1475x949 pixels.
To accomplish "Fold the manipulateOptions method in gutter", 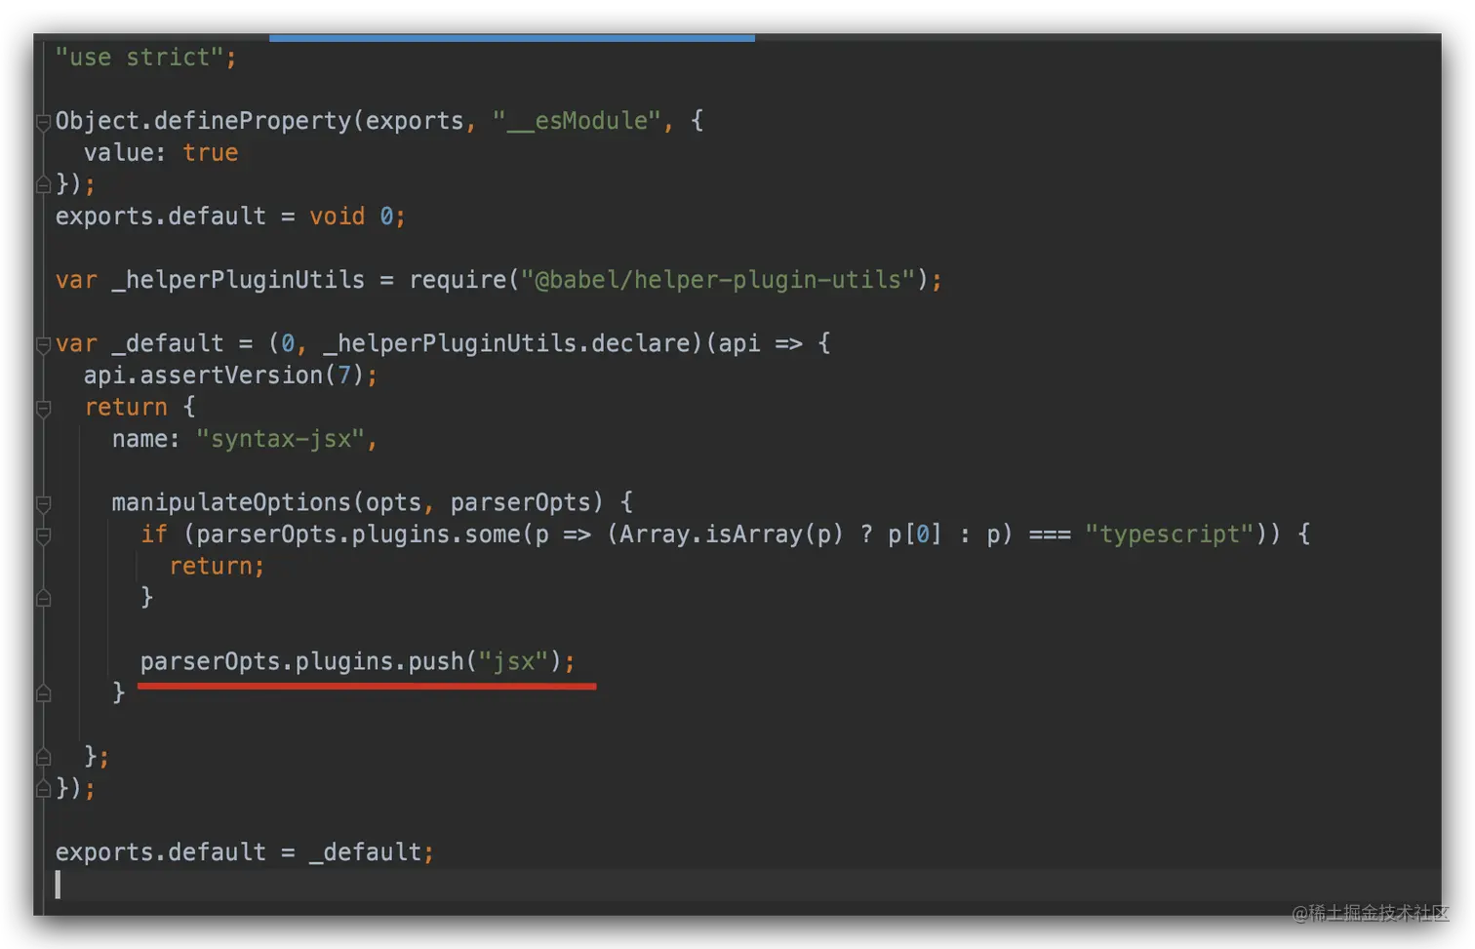I will coord(44,504).
